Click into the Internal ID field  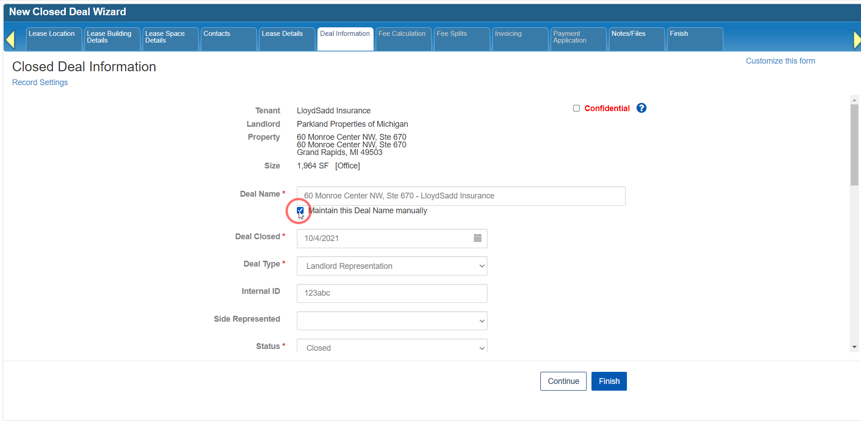[x=391, y=293]
